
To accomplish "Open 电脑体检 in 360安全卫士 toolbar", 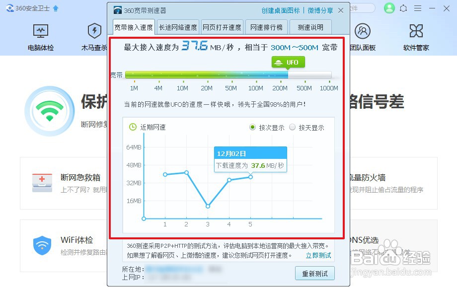I will coord(41,37).
